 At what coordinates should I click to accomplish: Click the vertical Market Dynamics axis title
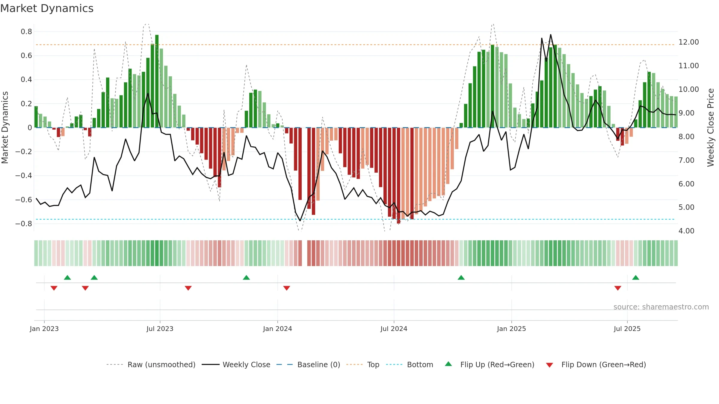[x=5, y=127]
